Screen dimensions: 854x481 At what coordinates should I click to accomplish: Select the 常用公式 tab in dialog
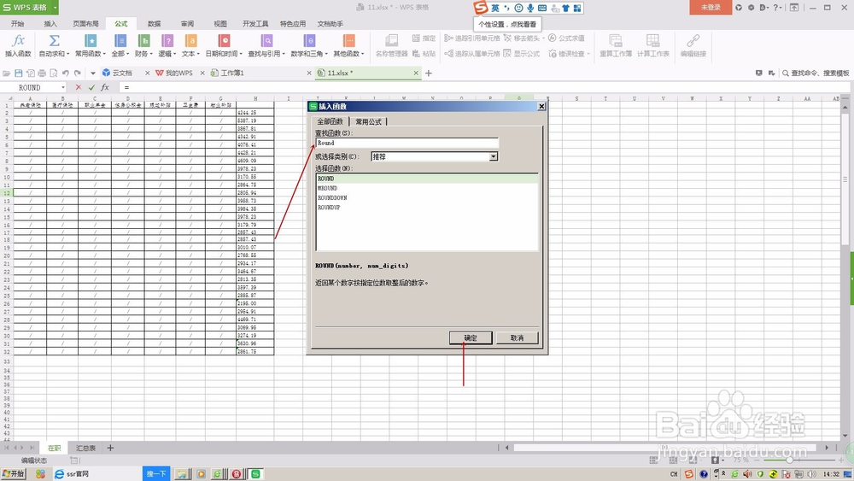tap(368, 121)
